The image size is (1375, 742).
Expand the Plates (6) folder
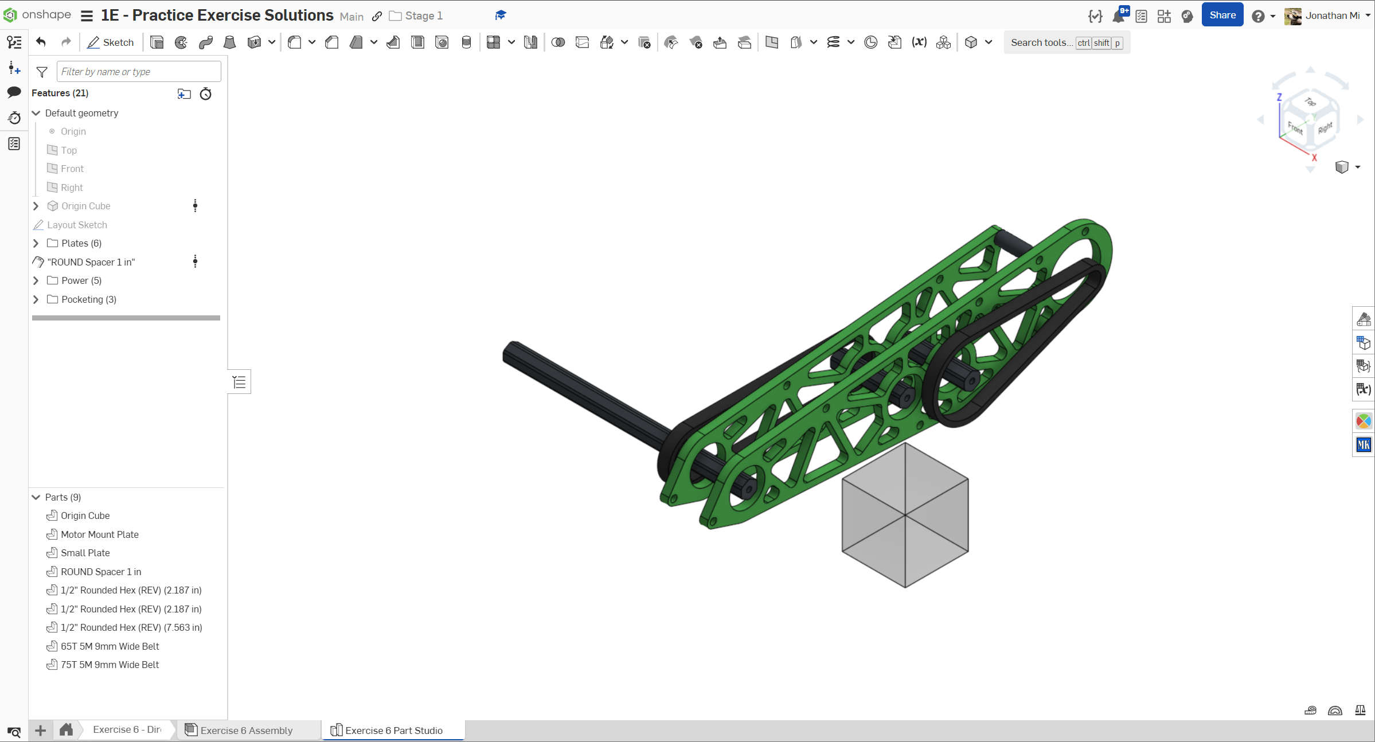click(36, 243)
